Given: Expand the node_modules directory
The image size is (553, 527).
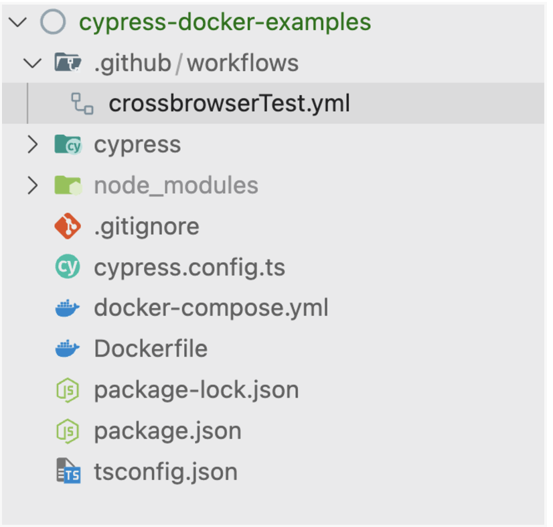Looking at the screenshot, I should (x=32, y=185).
